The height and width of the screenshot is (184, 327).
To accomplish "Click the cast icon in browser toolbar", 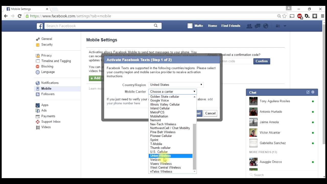I will pyautogui.click(x=292, y=16).
